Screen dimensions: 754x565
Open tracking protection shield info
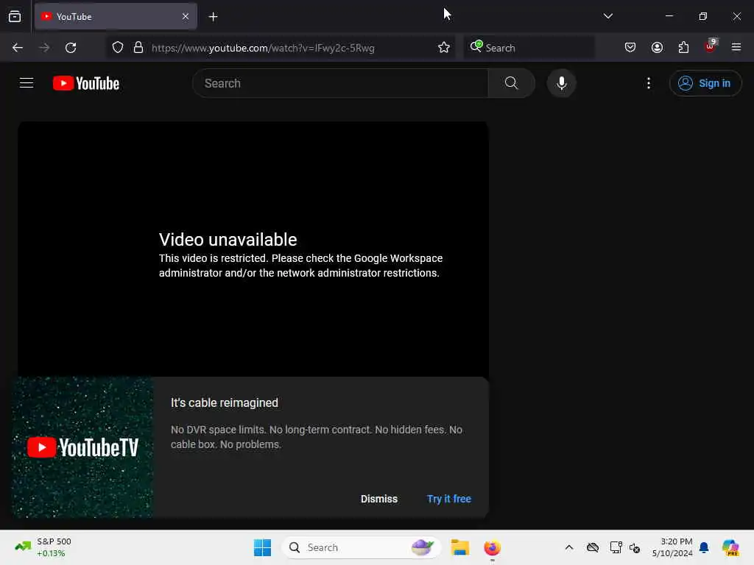118,48
